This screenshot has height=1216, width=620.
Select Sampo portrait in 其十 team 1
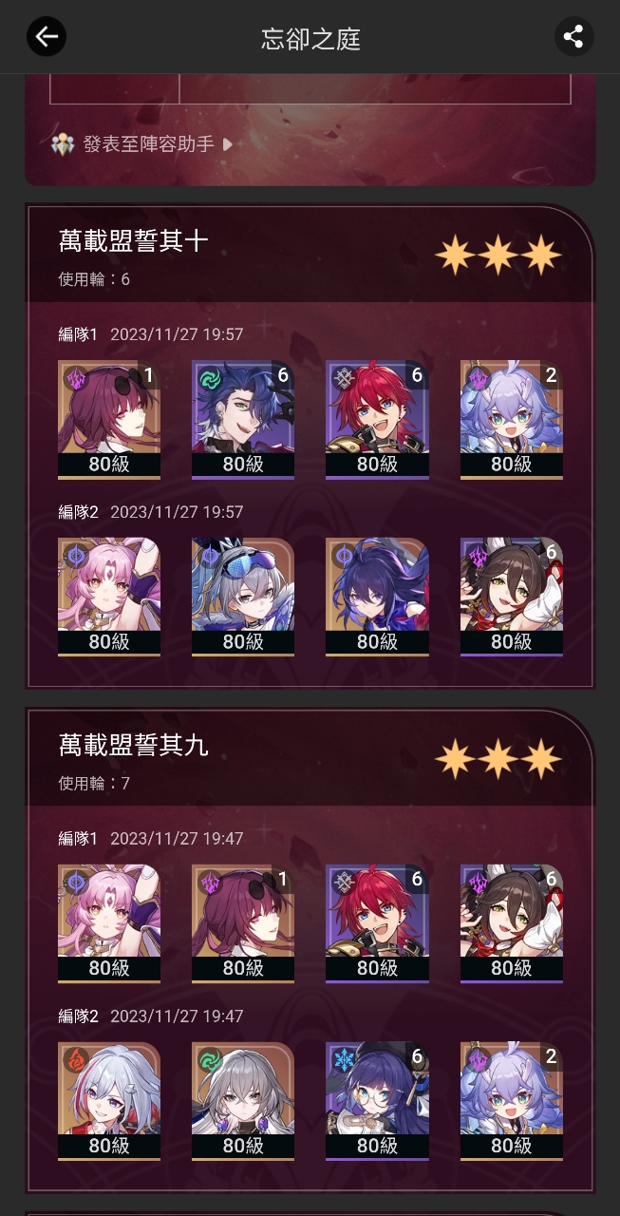(x=243, y=420)
